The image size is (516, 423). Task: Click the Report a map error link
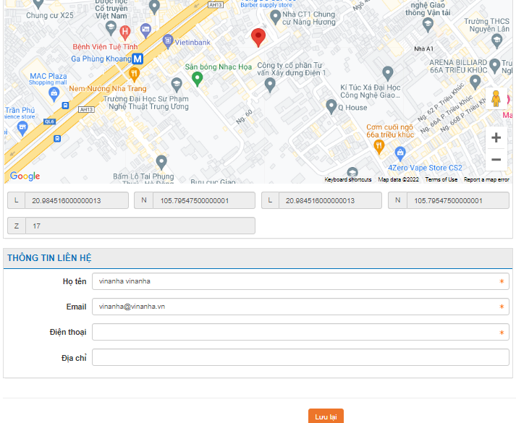(x=486, y=179)
